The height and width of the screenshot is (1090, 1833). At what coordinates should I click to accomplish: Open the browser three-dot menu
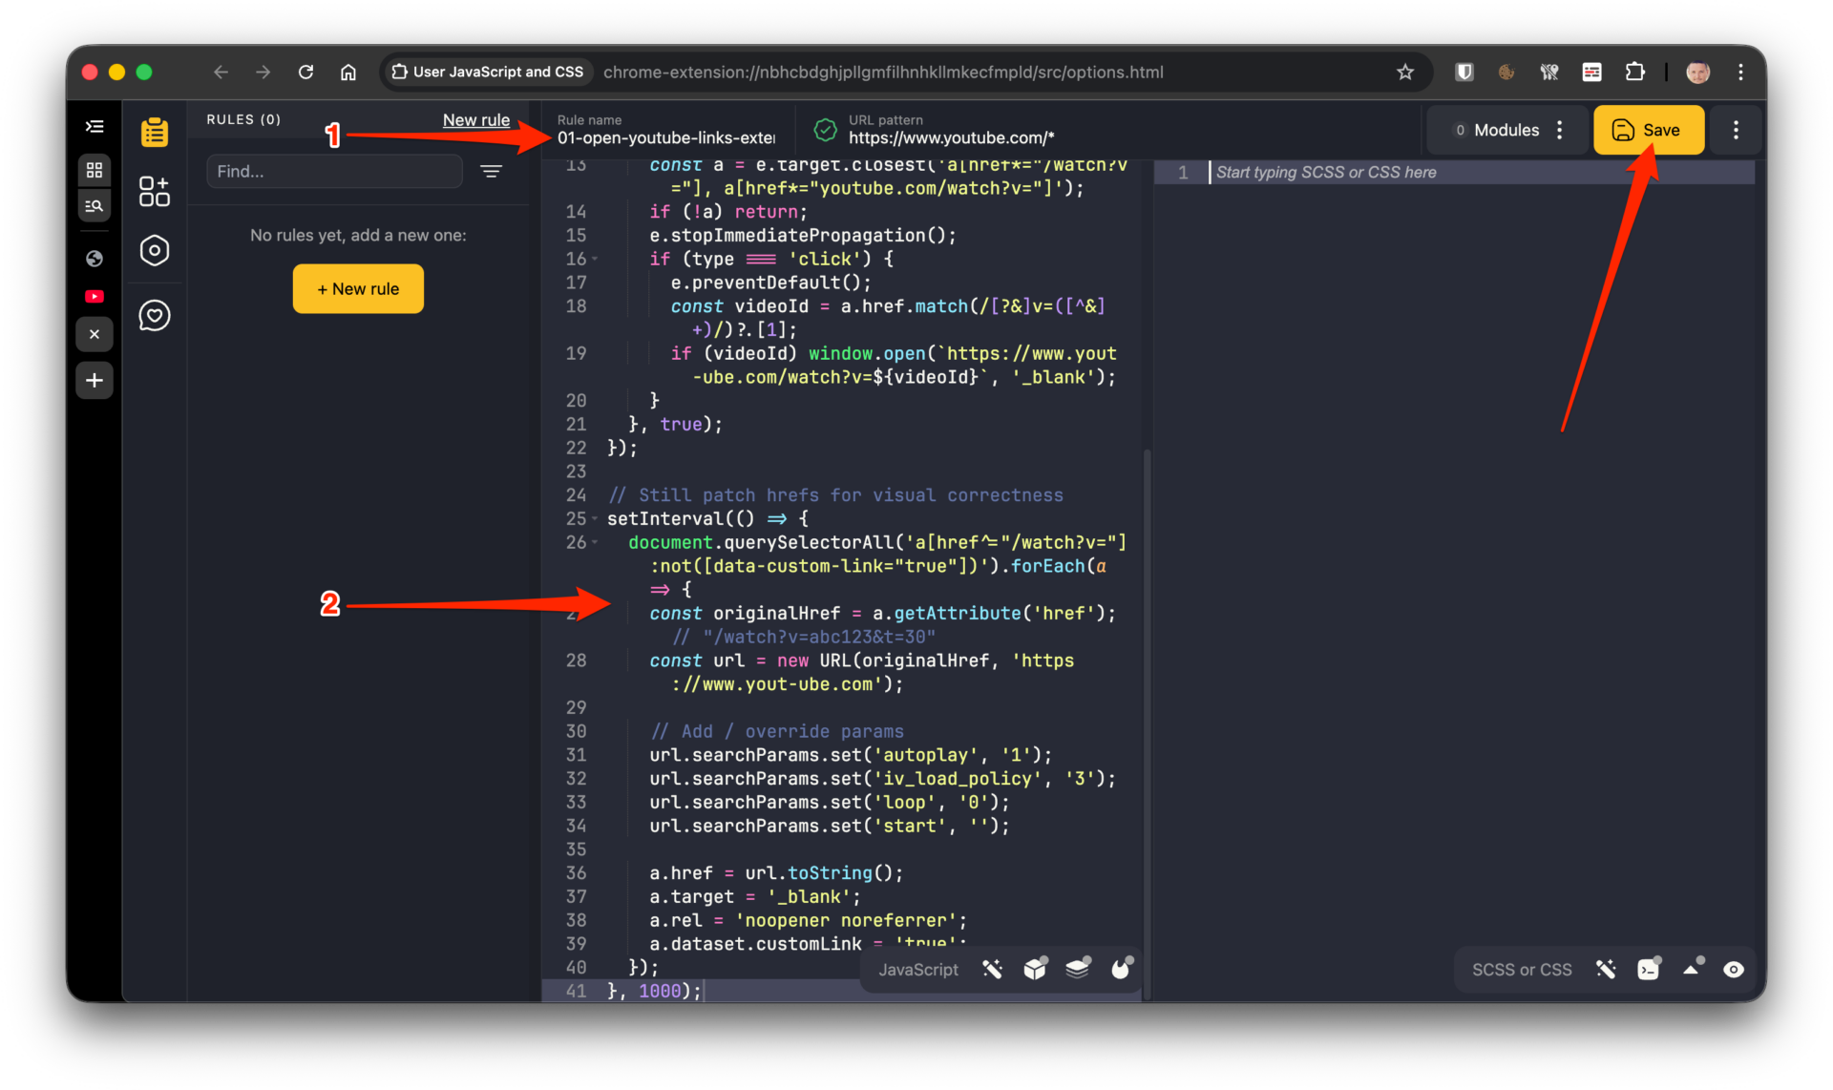tap(1740, 72)
